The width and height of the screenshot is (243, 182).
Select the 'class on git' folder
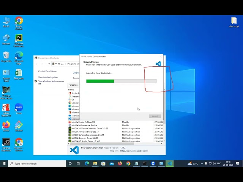(234, 22)
